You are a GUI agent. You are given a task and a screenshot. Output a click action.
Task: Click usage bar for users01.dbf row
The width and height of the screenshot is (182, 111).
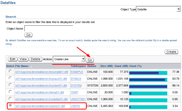coord(148,107)
